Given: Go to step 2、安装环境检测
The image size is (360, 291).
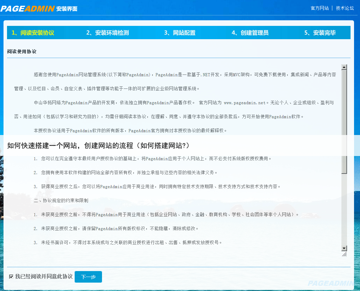Looking at the screenshot, I should click(x=108, y=33).
